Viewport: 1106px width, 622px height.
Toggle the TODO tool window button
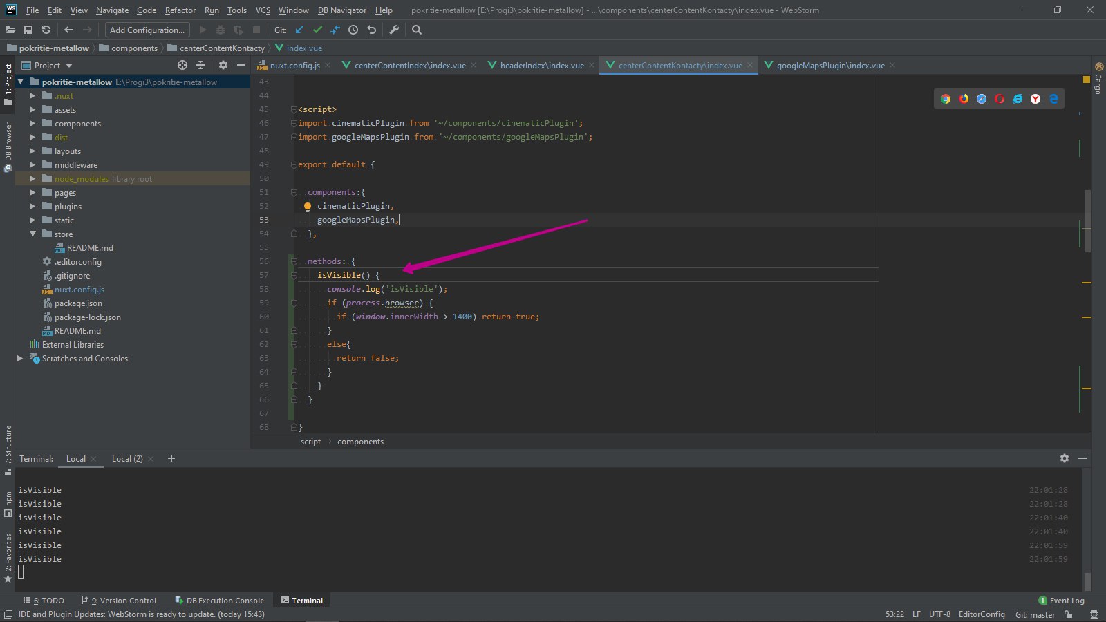(x=44, y=601)
